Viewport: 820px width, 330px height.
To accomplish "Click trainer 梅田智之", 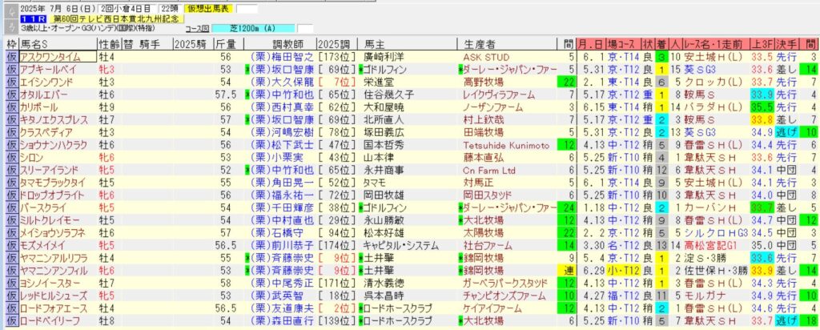I will pos(283,57).
